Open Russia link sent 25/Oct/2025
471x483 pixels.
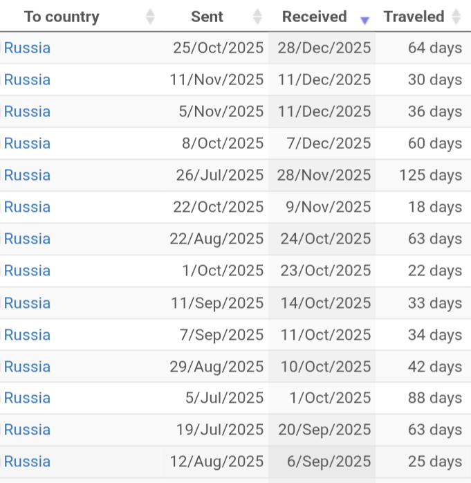pyautogui.click(x=27, y=48)
